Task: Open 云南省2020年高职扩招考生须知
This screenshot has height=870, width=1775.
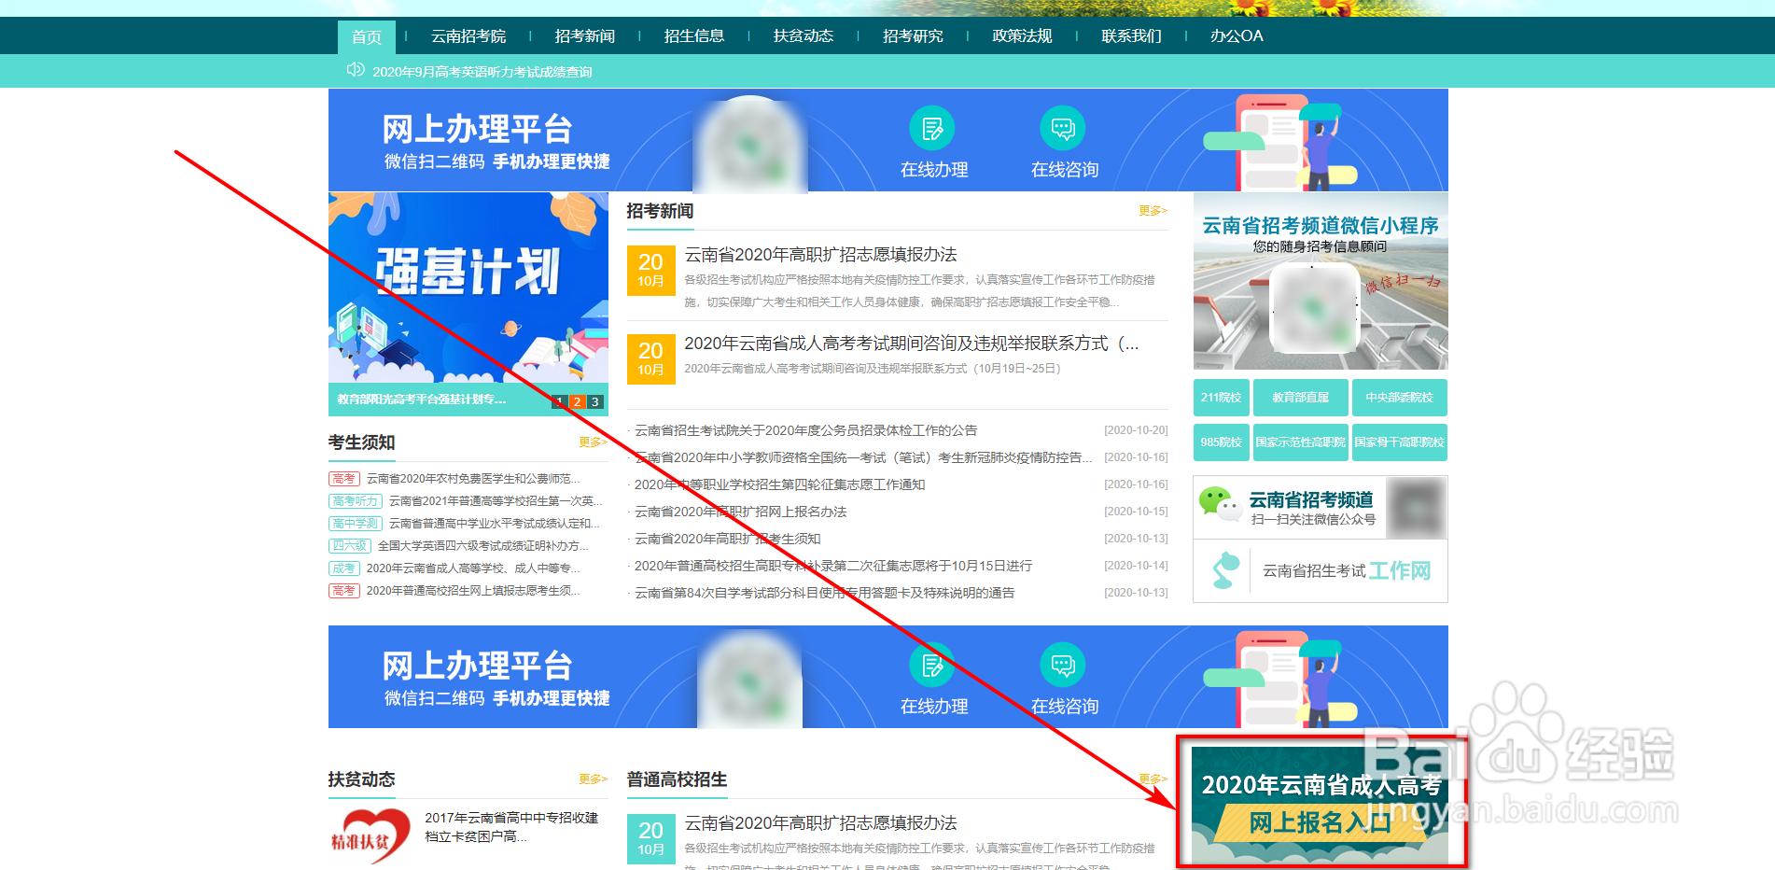Action: click(x=728, y=539)
